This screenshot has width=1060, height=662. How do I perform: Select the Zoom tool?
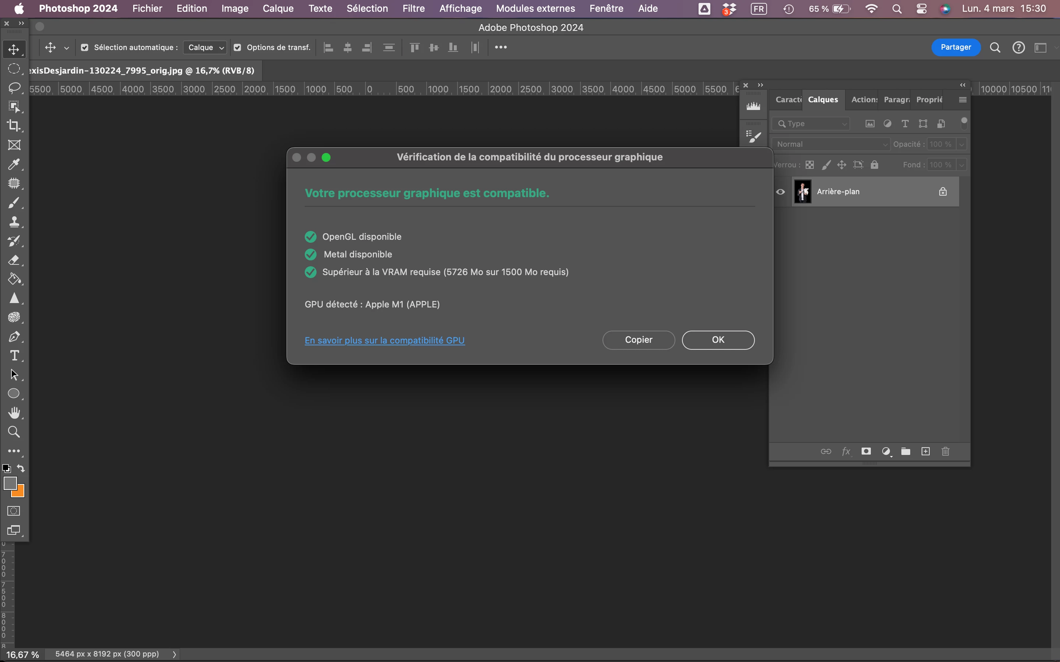(x=14, y=432)
